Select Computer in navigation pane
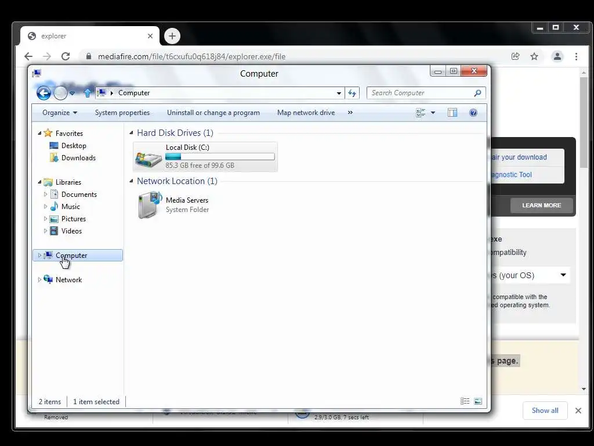The height and width of the screenshot is (446, 594). pos(78,256)
